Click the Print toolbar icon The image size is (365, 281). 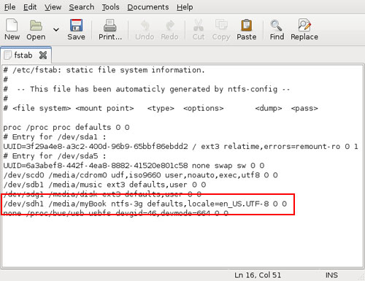tap(110, 26)
